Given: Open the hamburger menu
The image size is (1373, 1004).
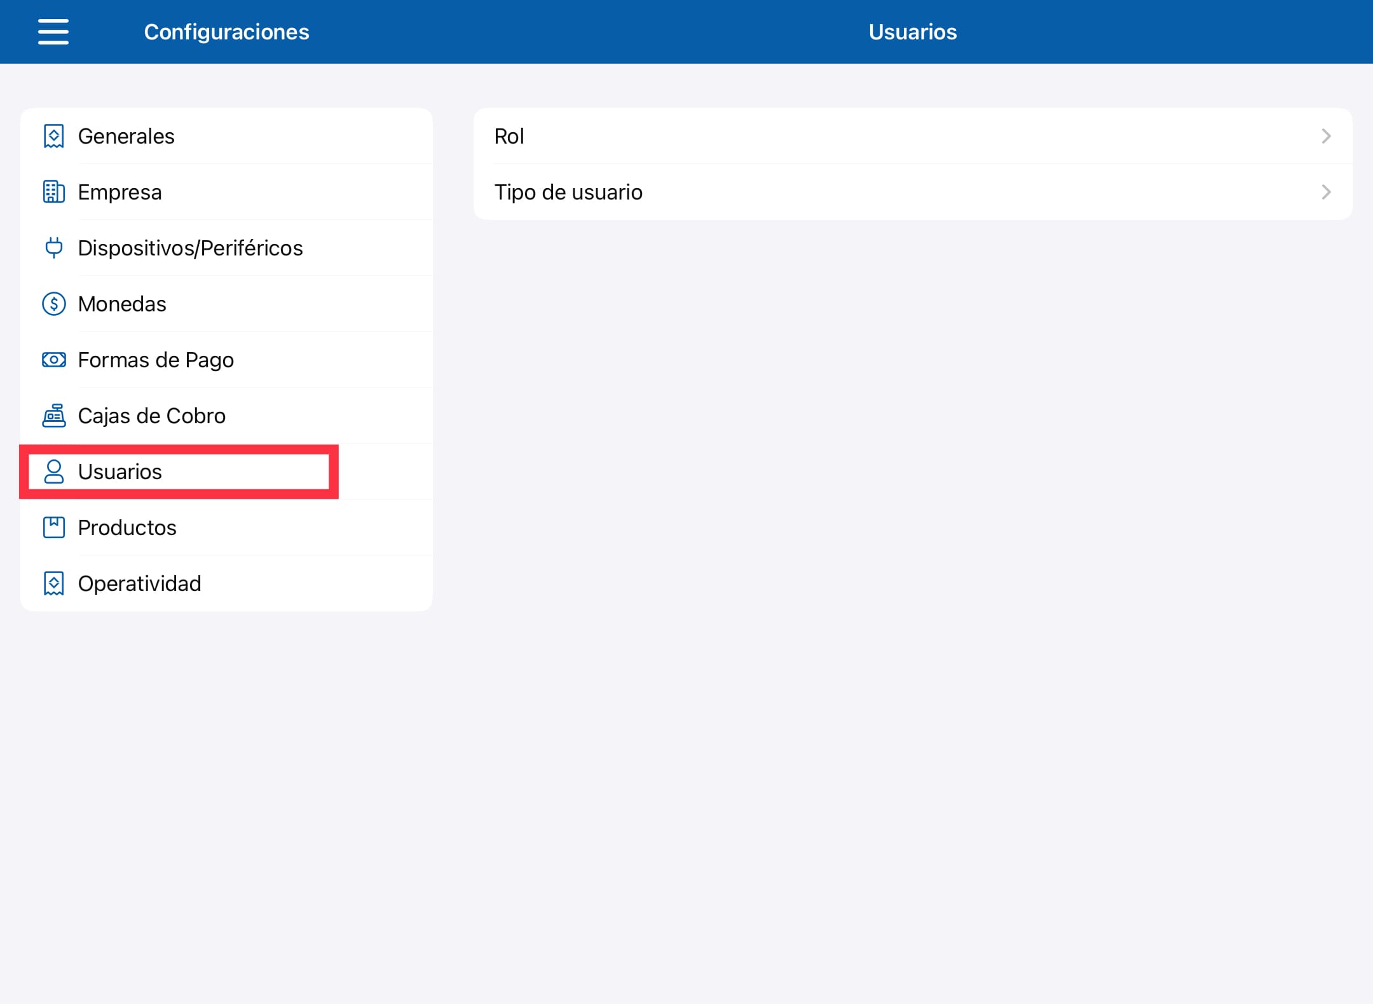Looking at the screenshot, I should (x=53, y=32).
